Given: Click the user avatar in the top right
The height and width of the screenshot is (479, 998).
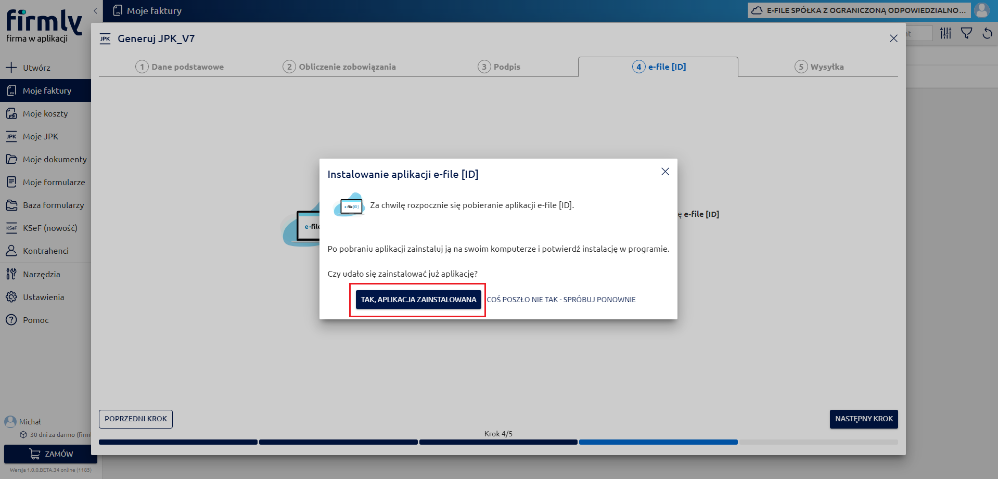Looking at the screenshot, I should coord(982,10).
